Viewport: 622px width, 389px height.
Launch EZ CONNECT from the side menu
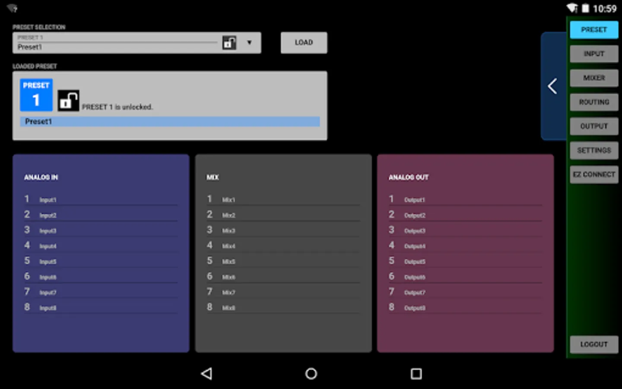(x=594, y=175)
